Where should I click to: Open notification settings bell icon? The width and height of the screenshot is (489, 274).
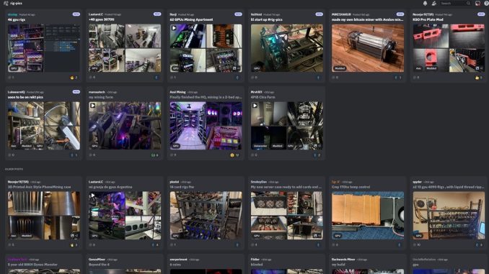425,3
